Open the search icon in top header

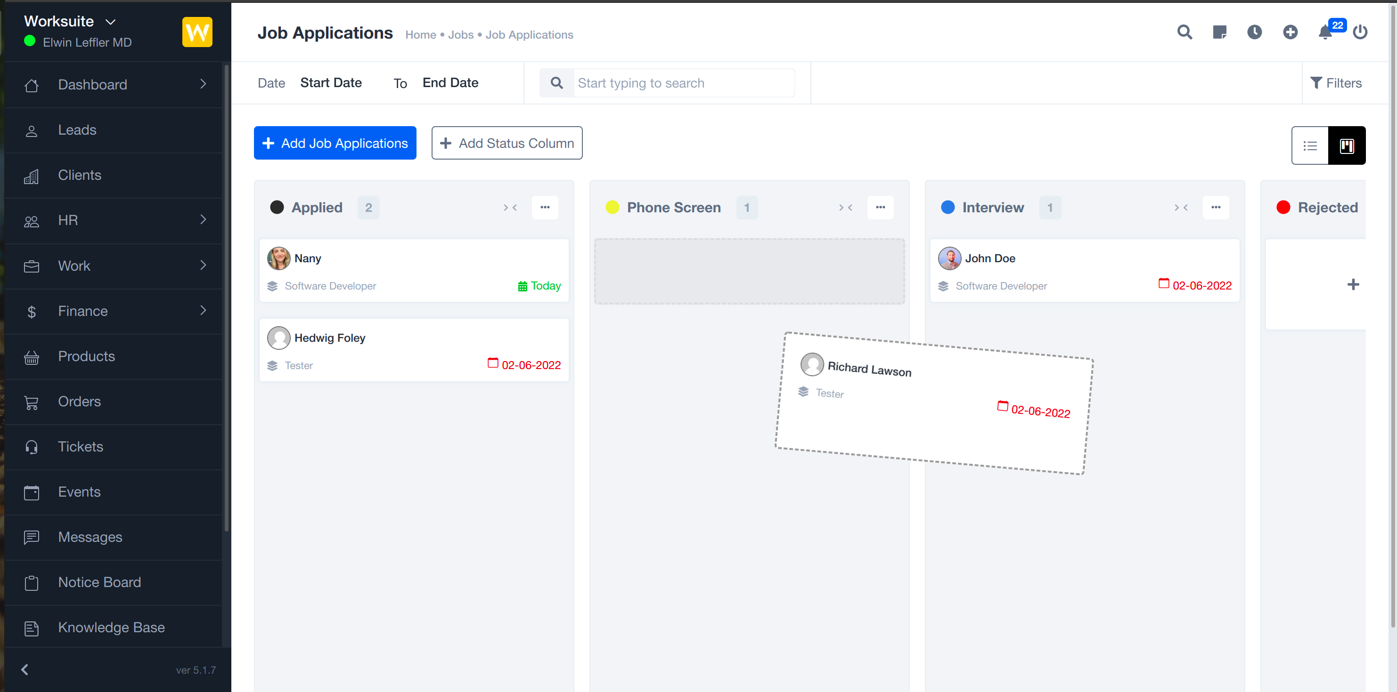pyautogui.click(x=1185, y=32)
